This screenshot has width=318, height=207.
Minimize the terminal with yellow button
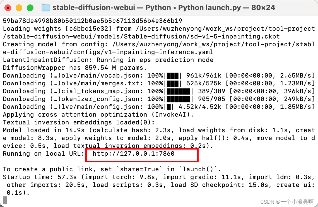coord(19,8)
